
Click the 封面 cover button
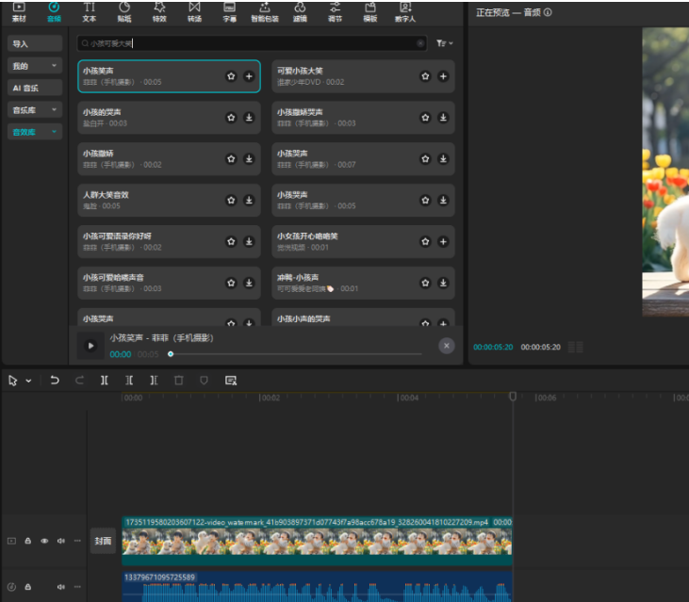pyautogui.click(x=103, y=541)
